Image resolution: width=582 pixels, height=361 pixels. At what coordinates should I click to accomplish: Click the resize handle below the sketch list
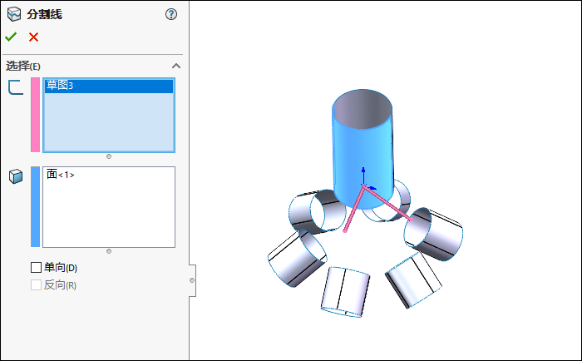pyautogui.click(x=109, y=156)
